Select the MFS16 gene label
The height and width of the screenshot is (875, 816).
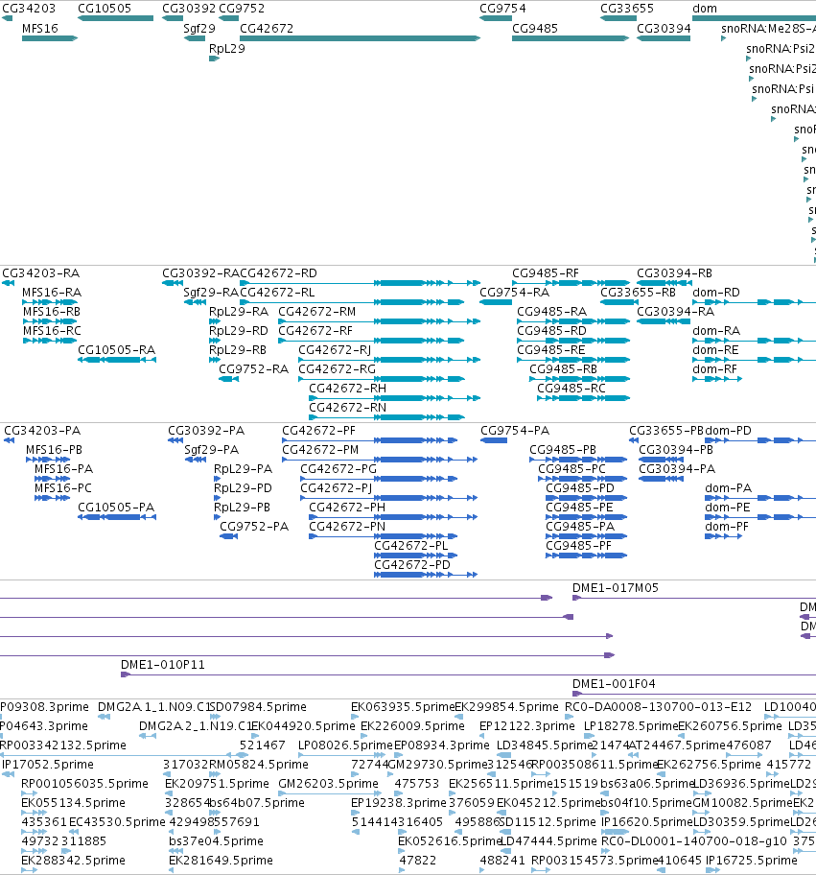pyautogui.click(x=40, y=29)
